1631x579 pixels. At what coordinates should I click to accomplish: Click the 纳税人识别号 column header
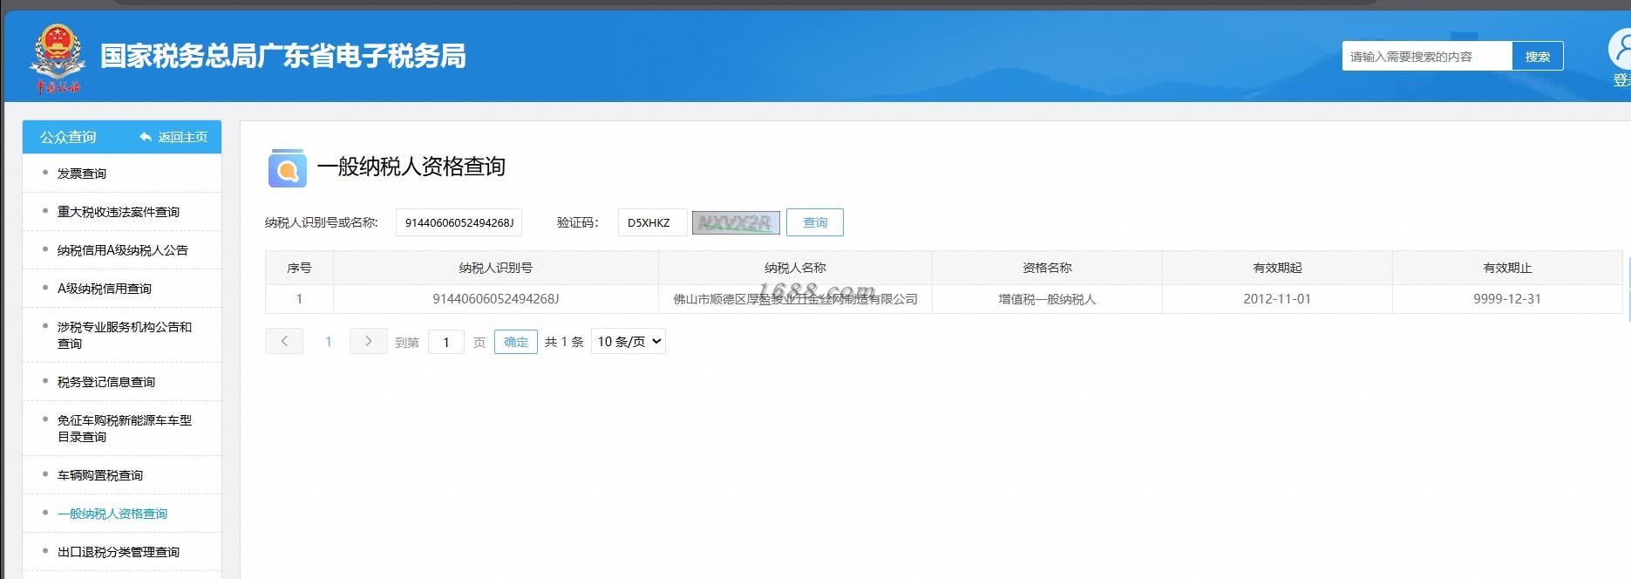pos(496,268)
